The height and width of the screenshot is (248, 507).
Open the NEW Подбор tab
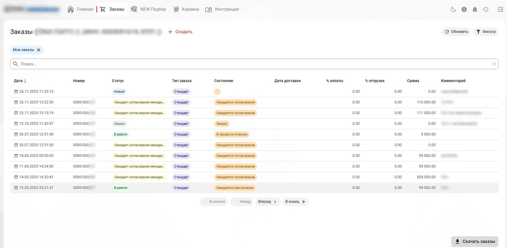[x=148, y=9]
